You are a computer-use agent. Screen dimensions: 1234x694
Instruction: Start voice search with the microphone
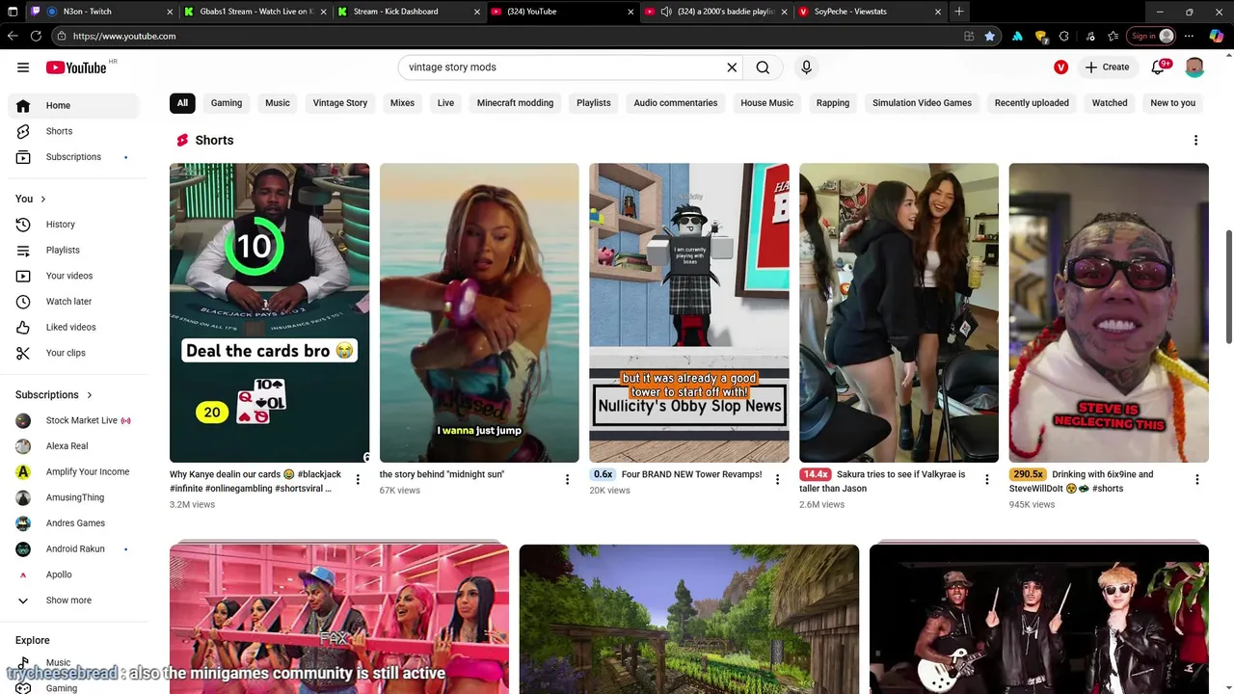(807, 67)
